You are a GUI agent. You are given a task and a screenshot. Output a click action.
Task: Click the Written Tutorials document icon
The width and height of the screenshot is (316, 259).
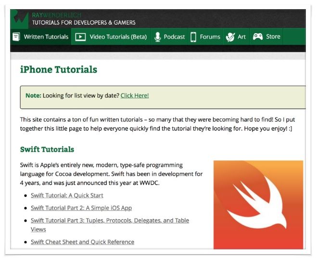16,37
